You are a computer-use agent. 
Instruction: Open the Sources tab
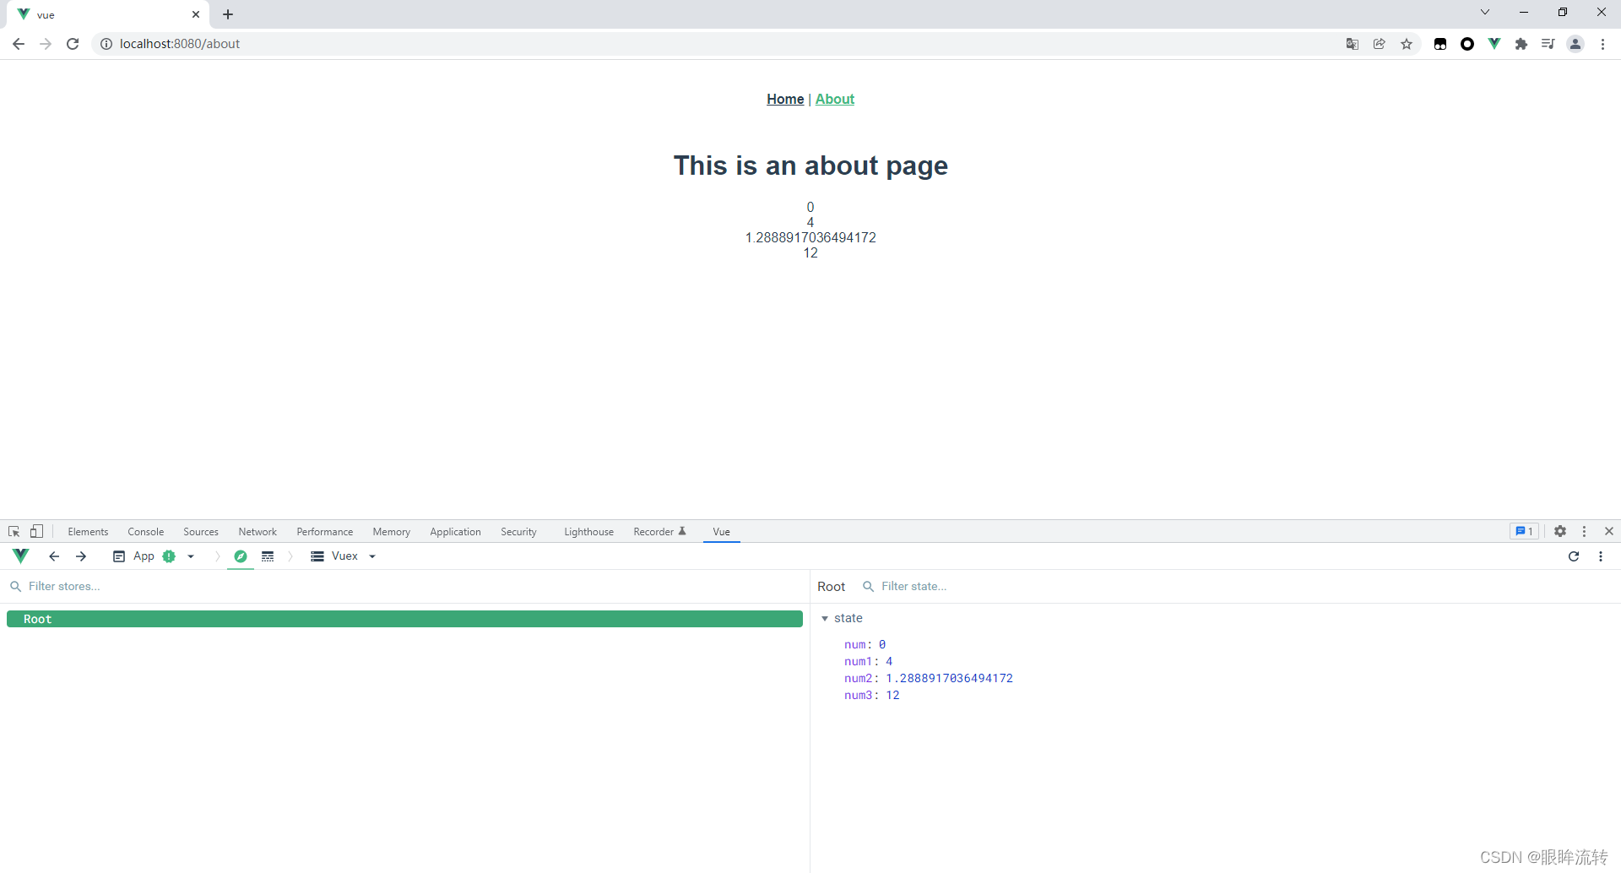(x=201, y=532)
